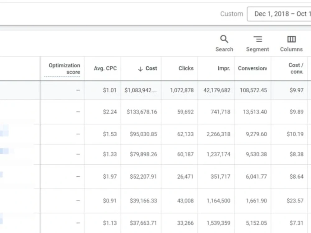The width and height of the screenshot is (311, 233).
Task: Click the Optimization score column header
Action: click(64, 69)
